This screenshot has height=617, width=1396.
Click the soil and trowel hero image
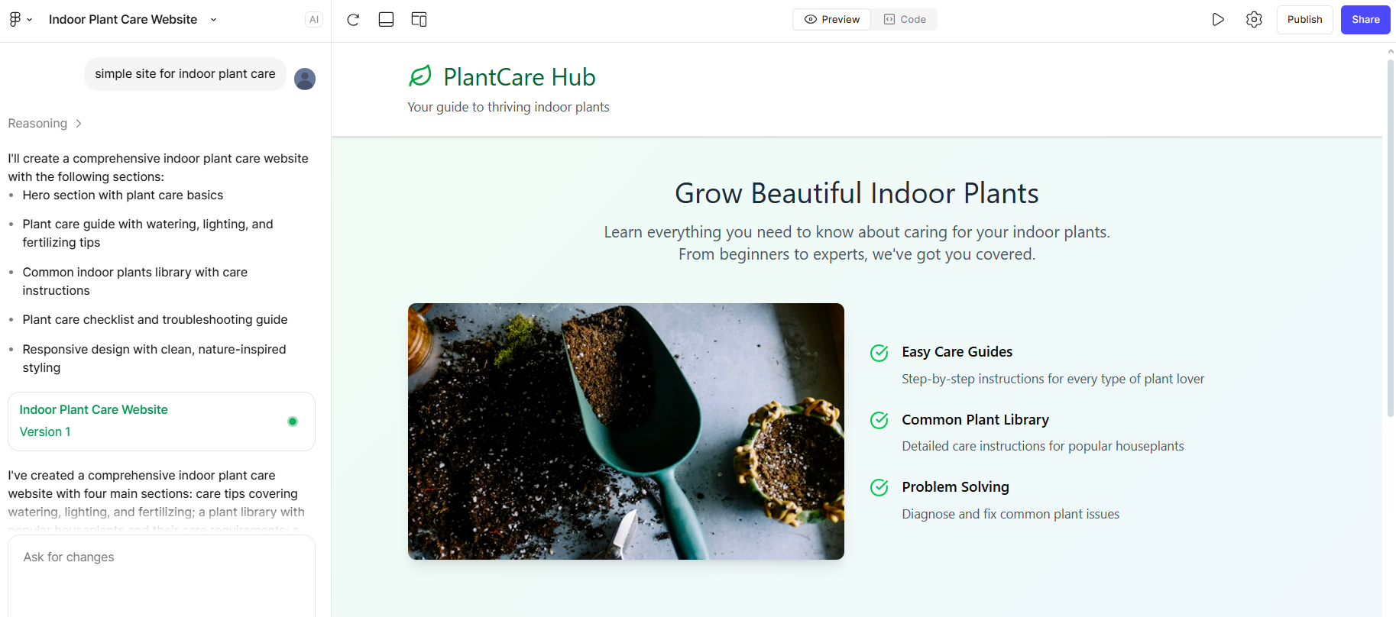pyautogui.click(x=626, y=431)
